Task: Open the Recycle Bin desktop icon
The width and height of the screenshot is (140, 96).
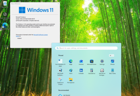Action: pyautogui.click(x=5, y=4)
